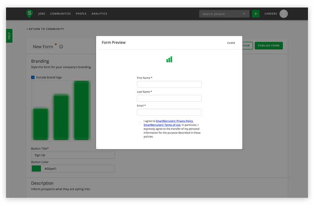Click the info icon beside New Form
Viewport: 314px width, 205px height.
(61, 47)
